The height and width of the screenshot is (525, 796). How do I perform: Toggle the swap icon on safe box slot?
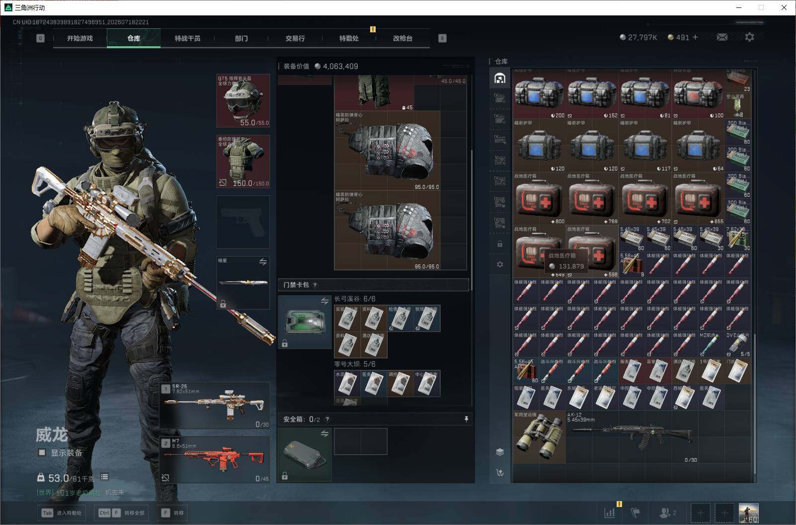[x=324, y=434]
